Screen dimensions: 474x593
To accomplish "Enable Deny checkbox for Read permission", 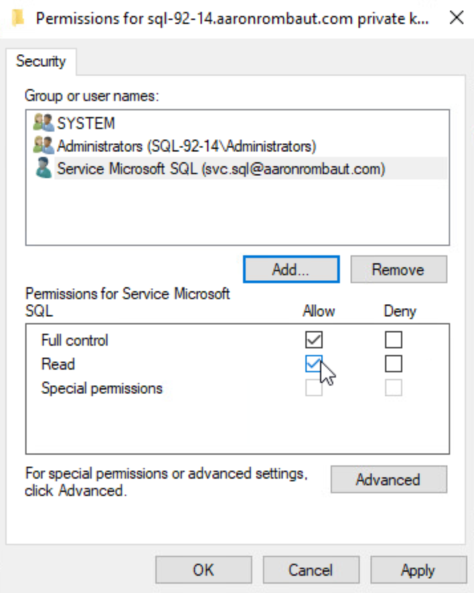I will click(394, 364).
